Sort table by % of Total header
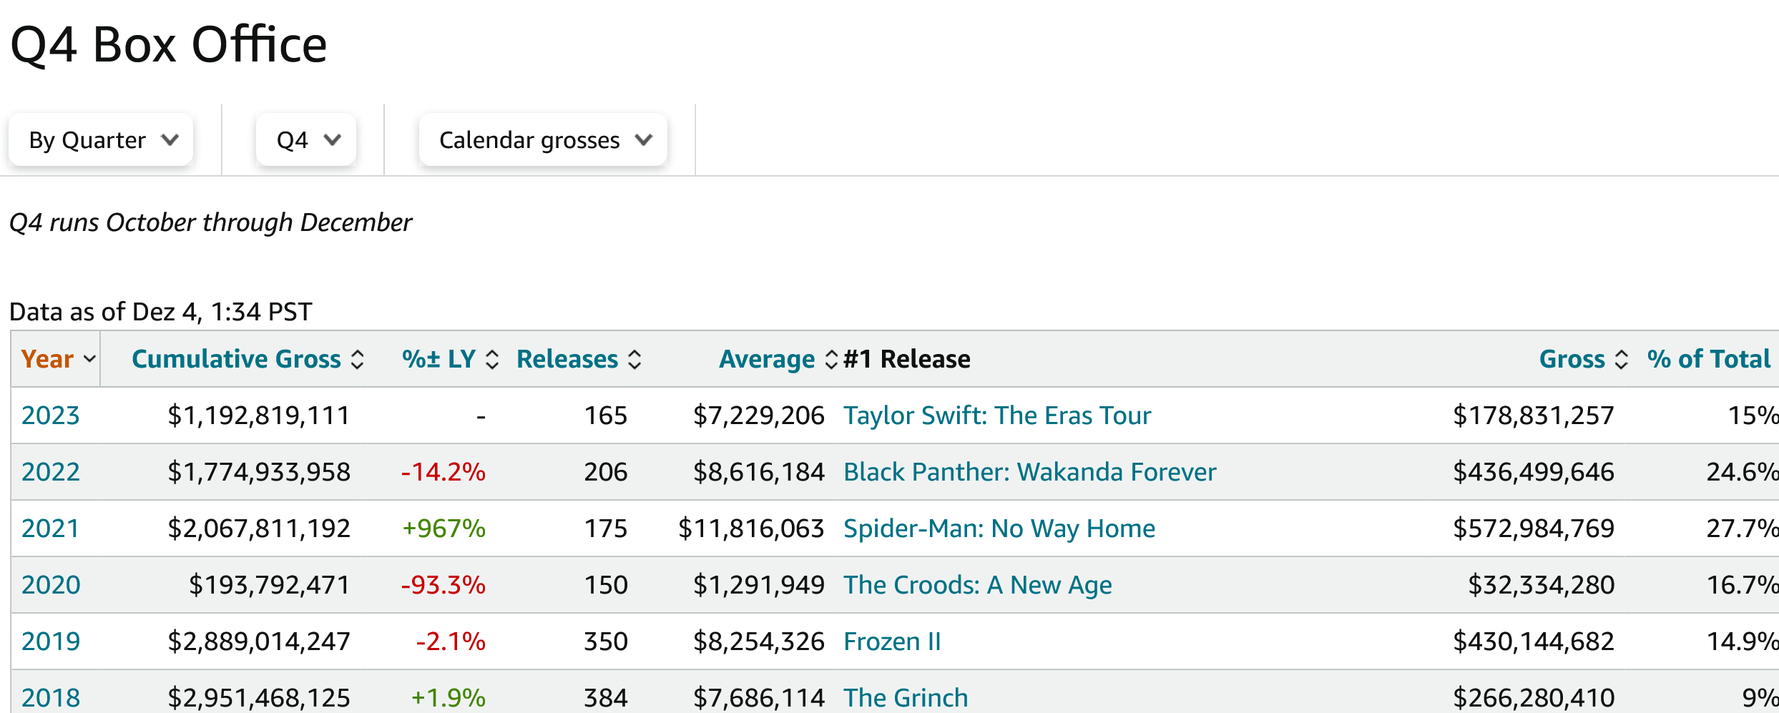This screenshot has height=713, width=1779. [1708, 359]
